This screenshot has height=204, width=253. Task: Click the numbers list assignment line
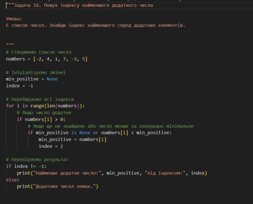[x=47, y=59]
